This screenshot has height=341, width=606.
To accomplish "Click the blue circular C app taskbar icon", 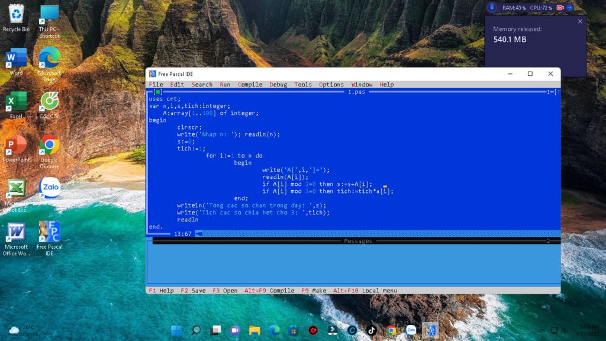I will (x=352, y=330).
